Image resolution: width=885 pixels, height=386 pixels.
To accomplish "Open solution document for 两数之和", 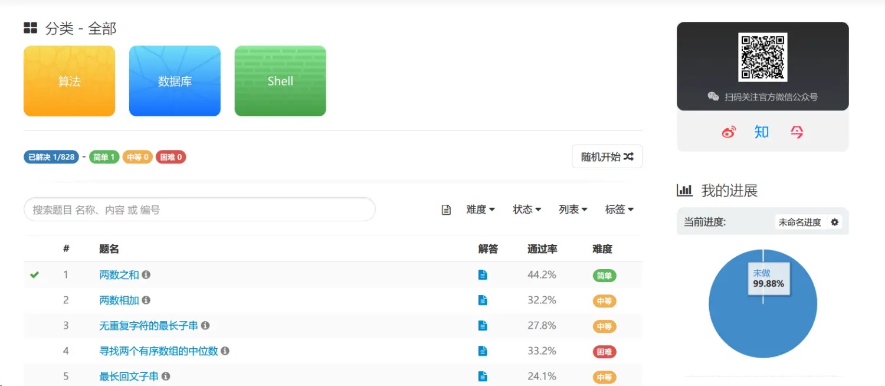I will click(x=483, y=274).
